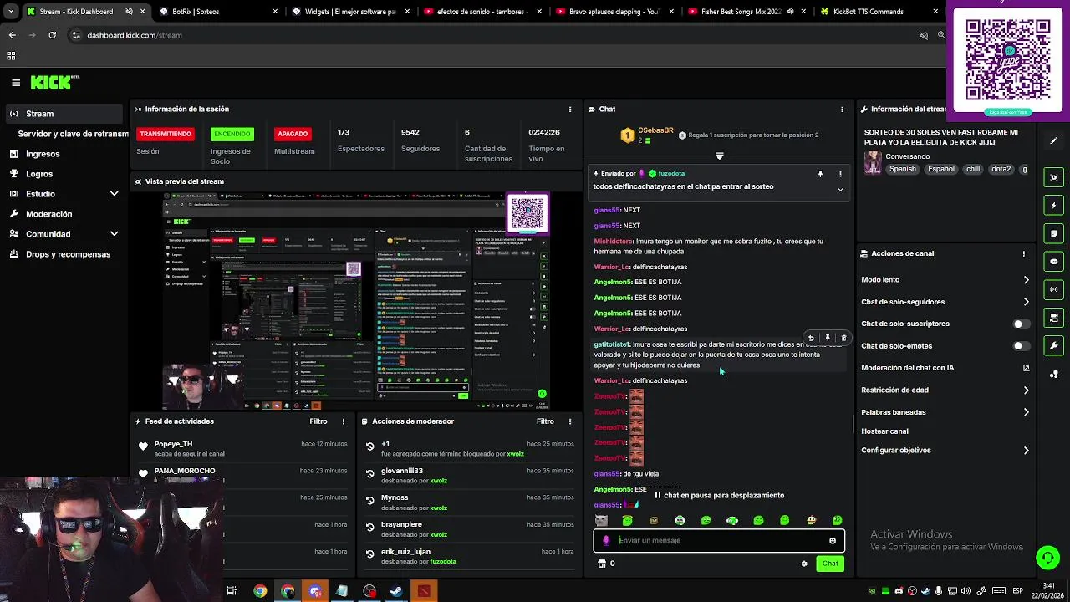Click the Enviar un mensaje input field

[719, 541]
